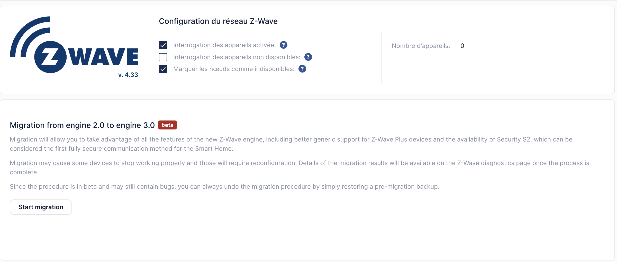Show help for Marquer les nœuds comme indisponibles

pyautogui.click(x=302, y=69)
